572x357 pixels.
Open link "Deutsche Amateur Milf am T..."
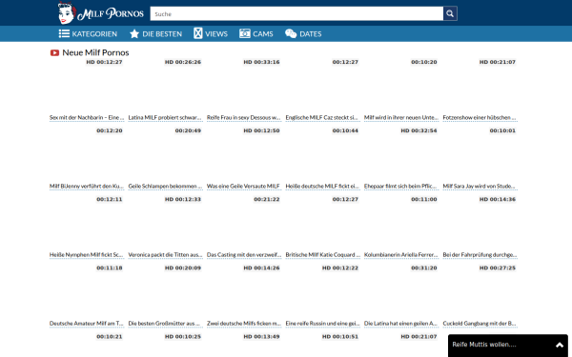pos(87,324)
